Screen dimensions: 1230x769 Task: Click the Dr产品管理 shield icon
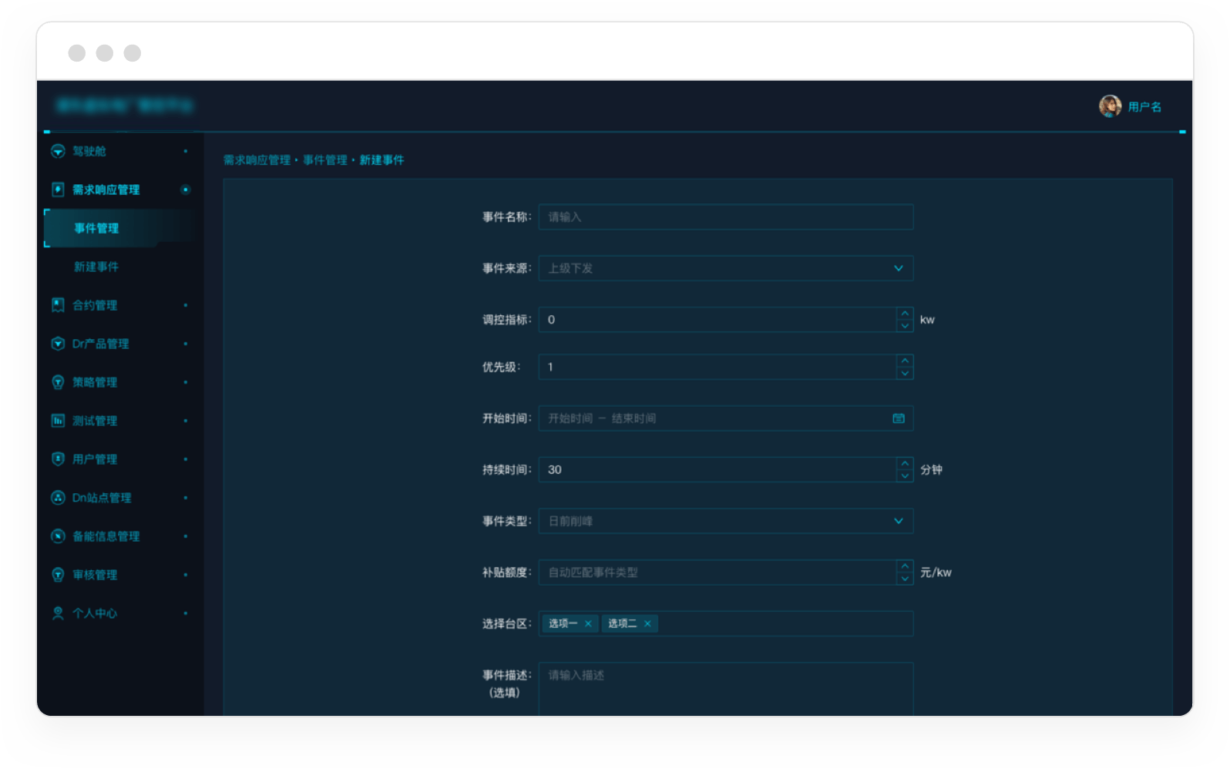tap(58, 344)
